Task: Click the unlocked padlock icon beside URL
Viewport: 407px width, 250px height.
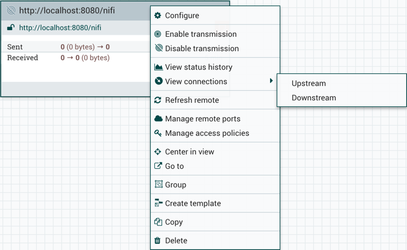Action: coord(11,28)
